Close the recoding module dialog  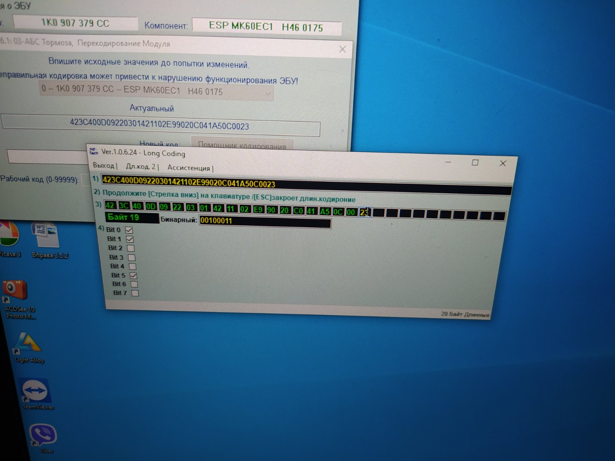[342, 50]
